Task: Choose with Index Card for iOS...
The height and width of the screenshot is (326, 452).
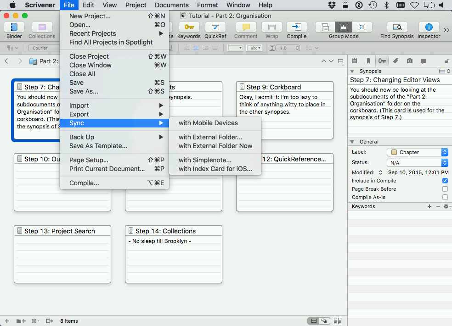Action: click(x=215, y=169)
